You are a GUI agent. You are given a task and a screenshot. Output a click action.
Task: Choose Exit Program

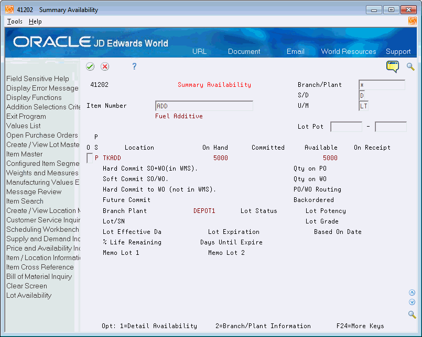(x=26, y=116)
